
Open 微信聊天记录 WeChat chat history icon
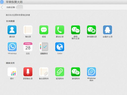coord(76,30)
